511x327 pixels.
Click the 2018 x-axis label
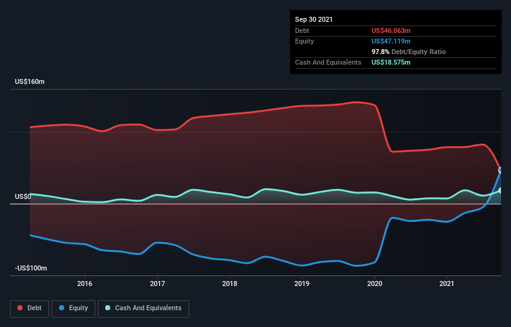coord(230,283)
